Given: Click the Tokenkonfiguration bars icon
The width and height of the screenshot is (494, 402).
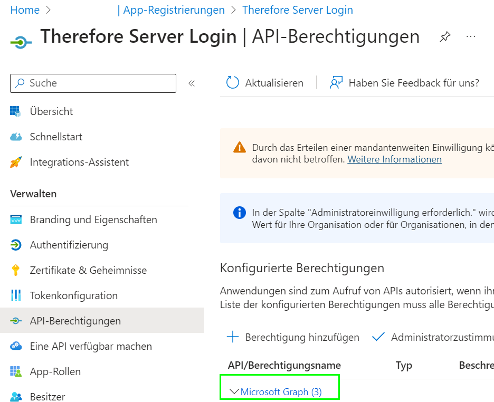Looking at the screenshot, I should tap(16, 295).
